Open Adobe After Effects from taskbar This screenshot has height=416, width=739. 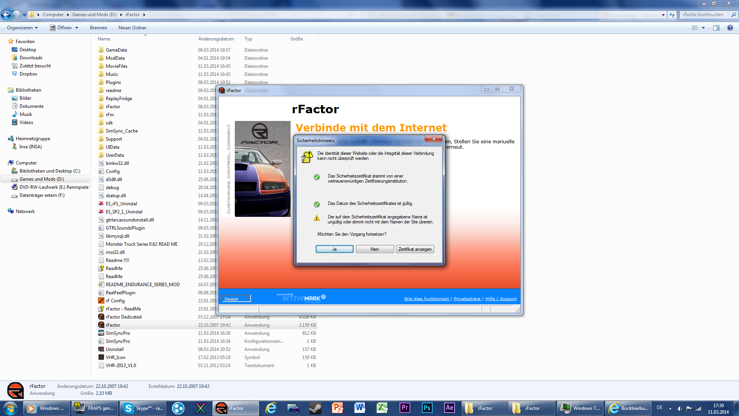pos(449,408)
